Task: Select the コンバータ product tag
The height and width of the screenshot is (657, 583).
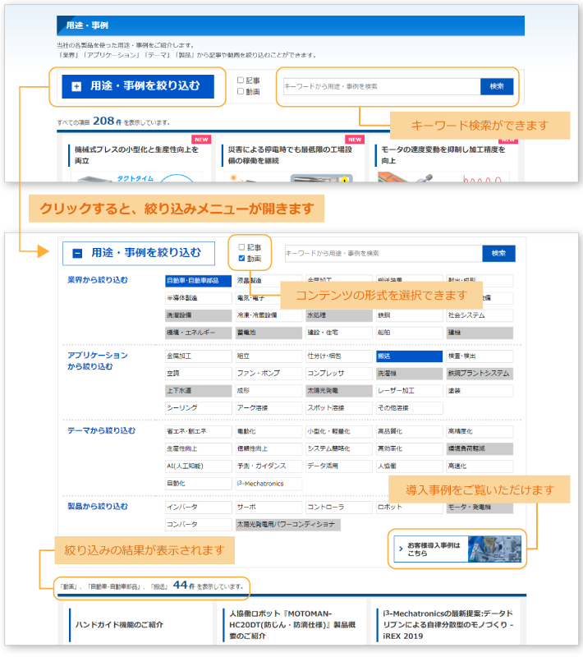Action: pos(198,525)
